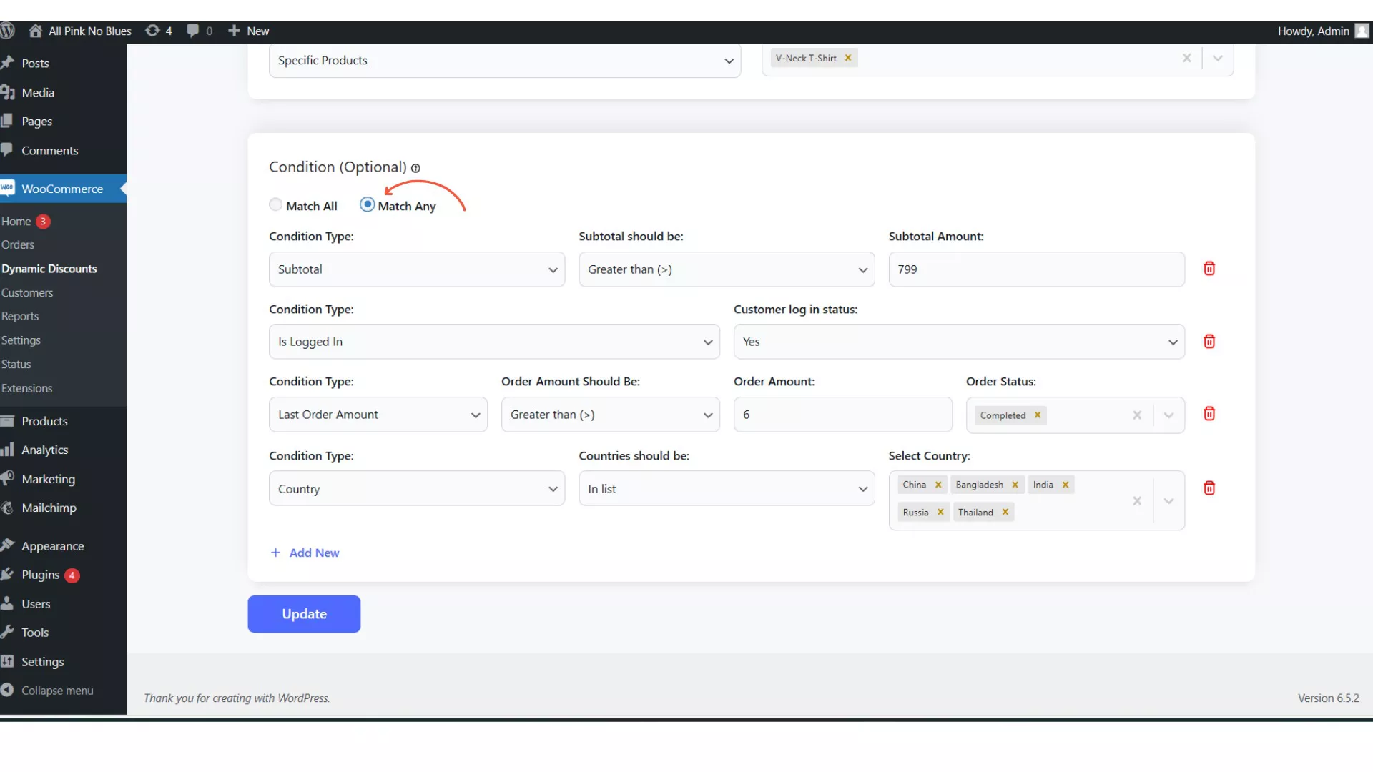This screenshot has height=772, width=1373.
Task: Remove the Completed tag from Order Status
Action: click(1038, 415)
